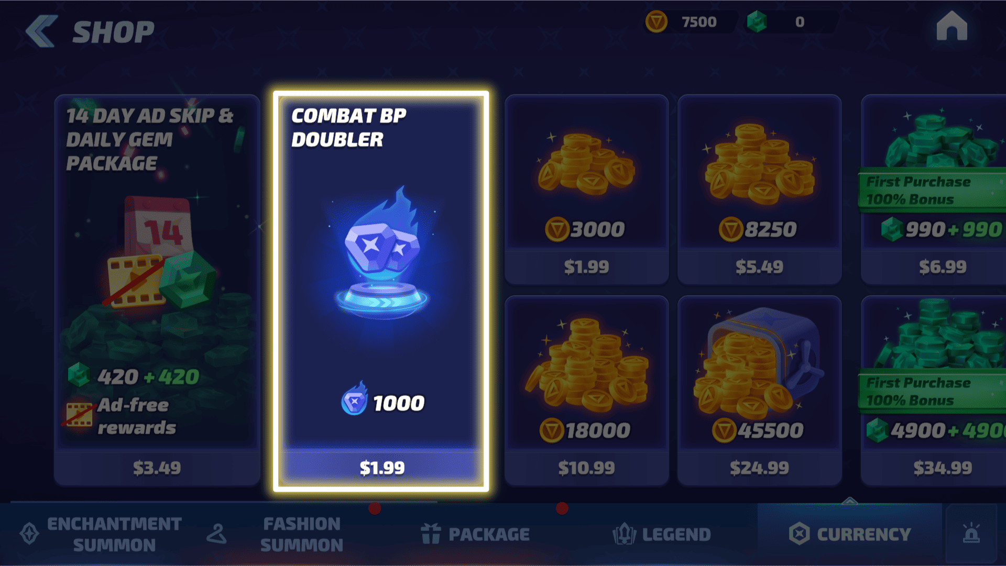Viewport: 1006px width, 566px height.
Task: Tap the home icon
Action: (952, 26)
